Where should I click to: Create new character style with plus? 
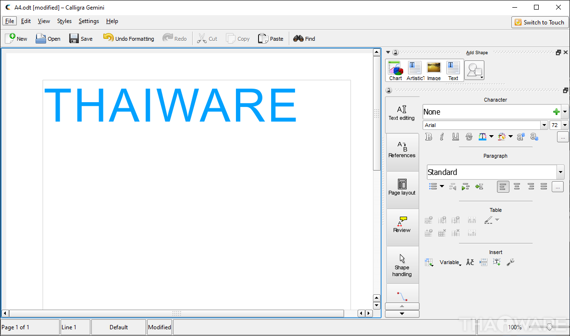coord(556,112)
